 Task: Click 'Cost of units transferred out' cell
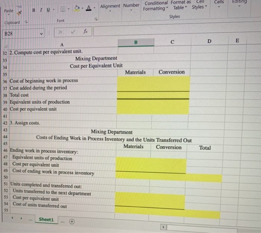tap(40, 205)
